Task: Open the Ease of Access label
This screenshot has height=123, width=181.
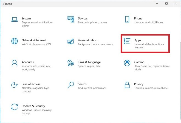Action: (31, 84)
